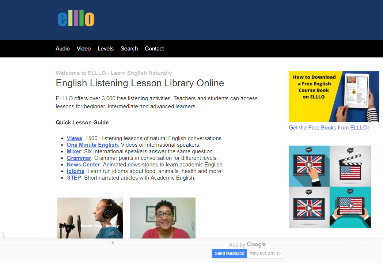
Task: Click the back arrow in ad bar
Action: point(113,243)
